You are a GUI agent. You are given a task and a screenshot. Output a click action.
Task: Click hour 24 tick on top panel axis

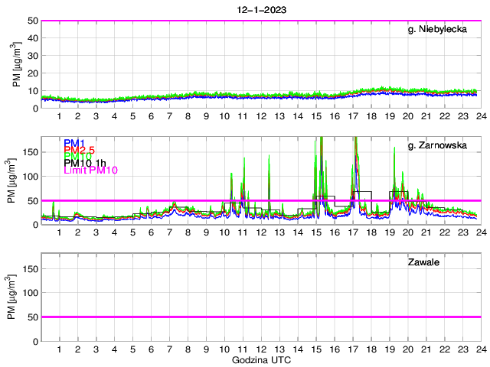[480, 116]
